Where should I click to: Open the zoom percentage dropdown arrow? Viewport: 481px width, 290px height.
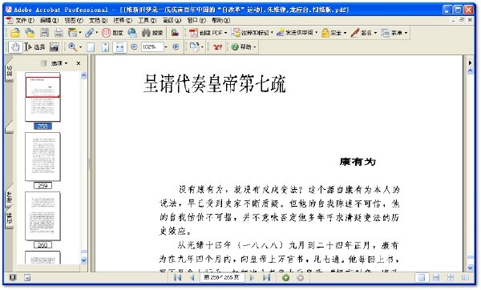click(x=166, y=47)
